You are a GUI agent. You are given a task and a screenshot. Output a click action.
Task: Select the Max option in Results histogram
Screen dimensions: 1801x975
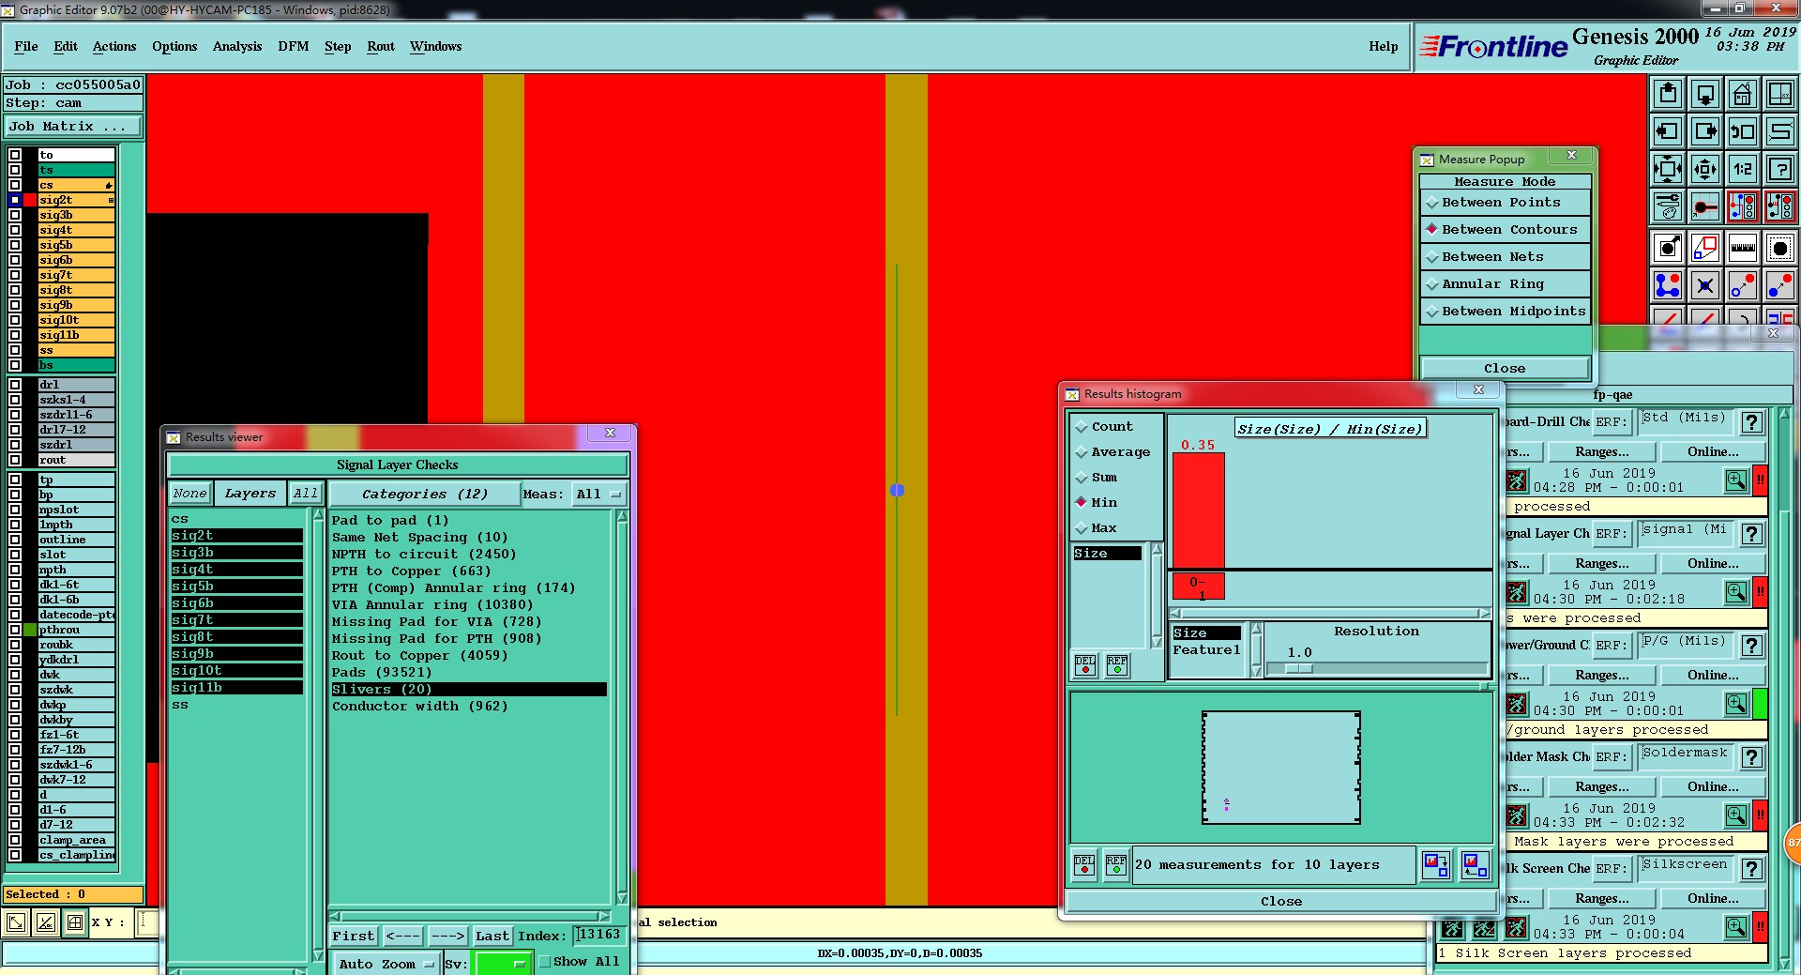(1096, 528)
